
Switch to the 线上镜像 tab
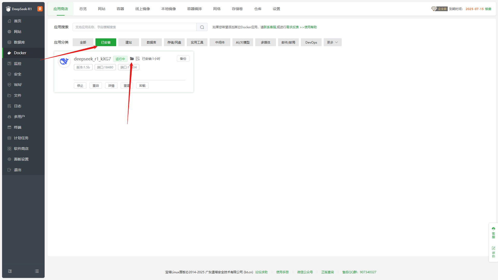point(143,9)
